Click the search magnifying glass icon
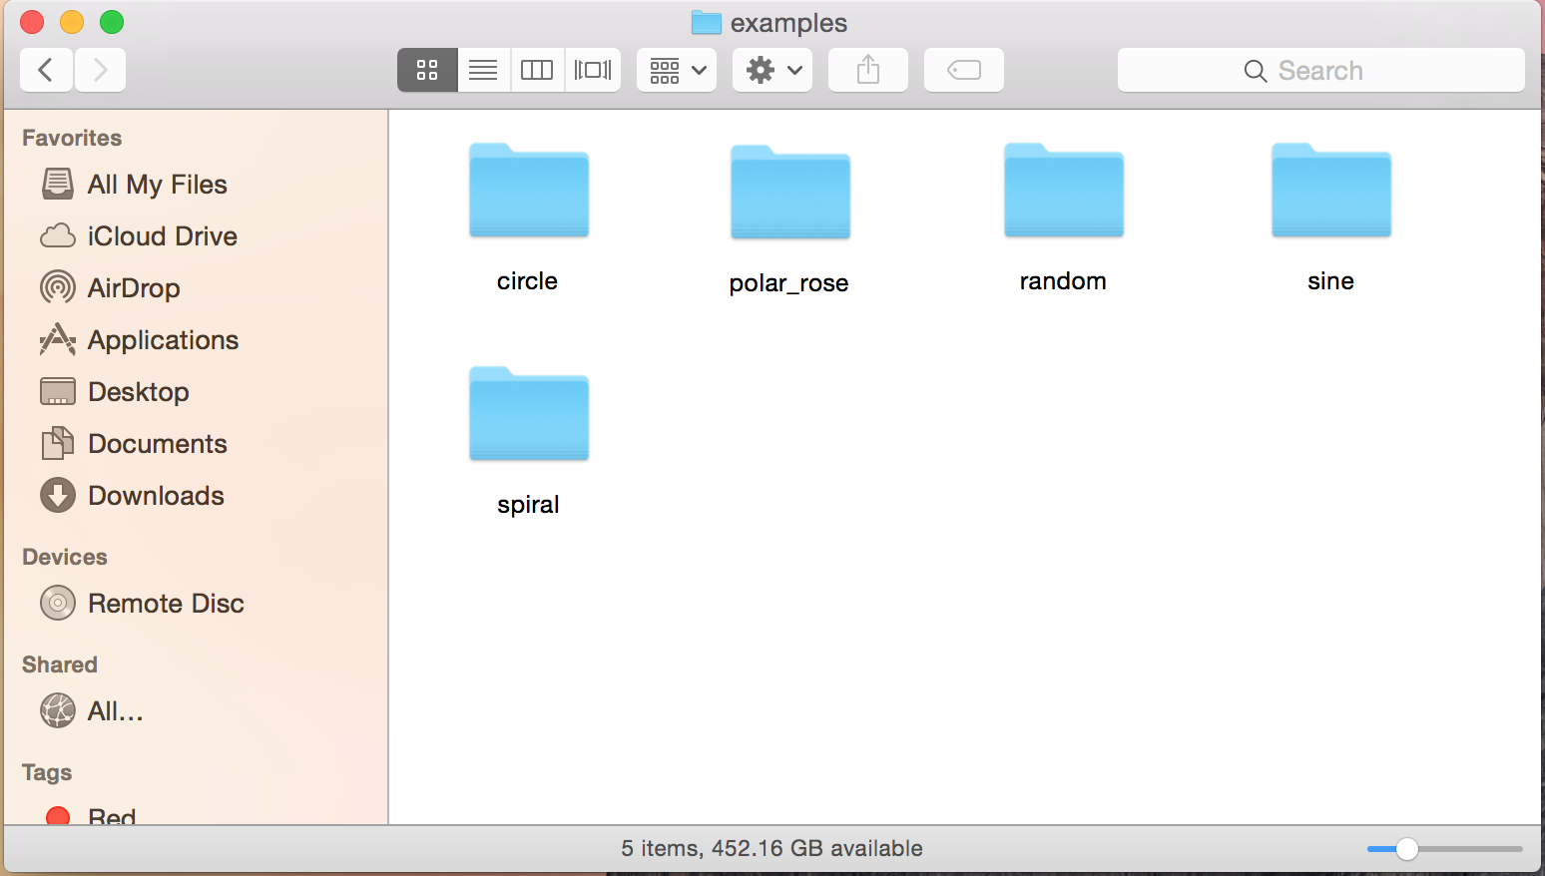The width and height of the screenshot is (1545, 876). (1256, 71)
